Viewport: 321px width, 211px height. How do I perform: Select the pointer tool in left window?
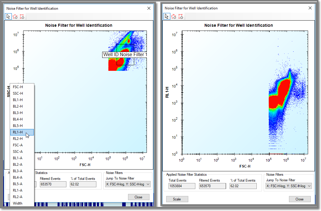[8, 16]
